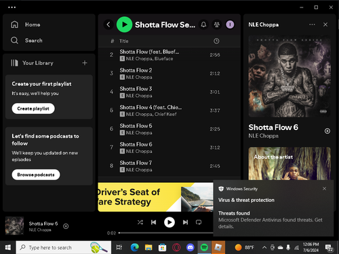This screenshot has height=254, width=339.
Task: Open Blueface artist link in track 2
Action: [164, 59]
